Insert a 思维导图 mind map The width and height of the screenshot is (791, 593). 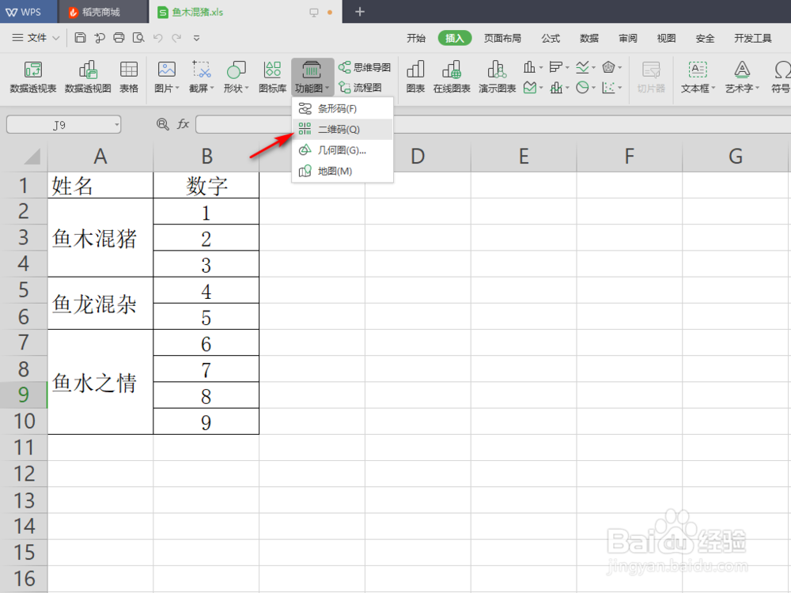click(x=365, y=67)
